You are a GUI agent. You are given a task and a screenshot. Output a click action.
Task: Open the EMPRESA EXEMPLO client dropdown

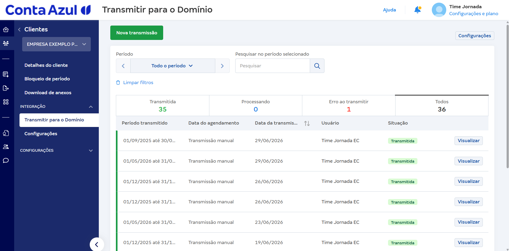[56, 44]
